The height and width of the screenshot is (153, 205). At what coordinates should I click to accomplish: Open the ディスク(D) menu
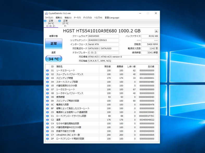tap(88, 18)
